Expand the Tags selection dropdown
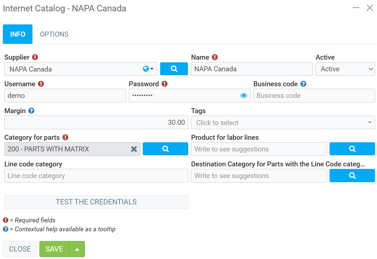377x259 pixels. (369, 123)
